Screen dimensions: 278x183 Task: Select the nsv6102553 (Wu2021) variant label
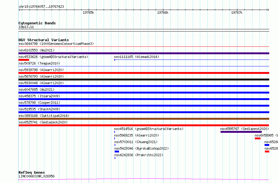coord(37,50)
